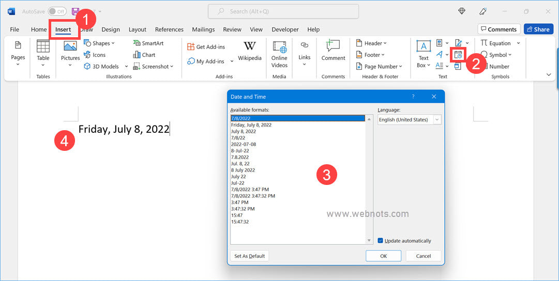Open 3D Models insert option
This screenshot has height=281, width=559.
[105, 66]
